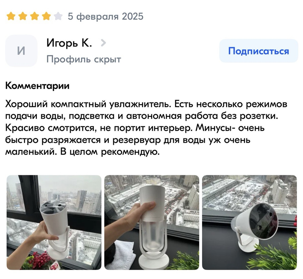Open the first humidifier photo thumbnail

click(x=54, y=222)
